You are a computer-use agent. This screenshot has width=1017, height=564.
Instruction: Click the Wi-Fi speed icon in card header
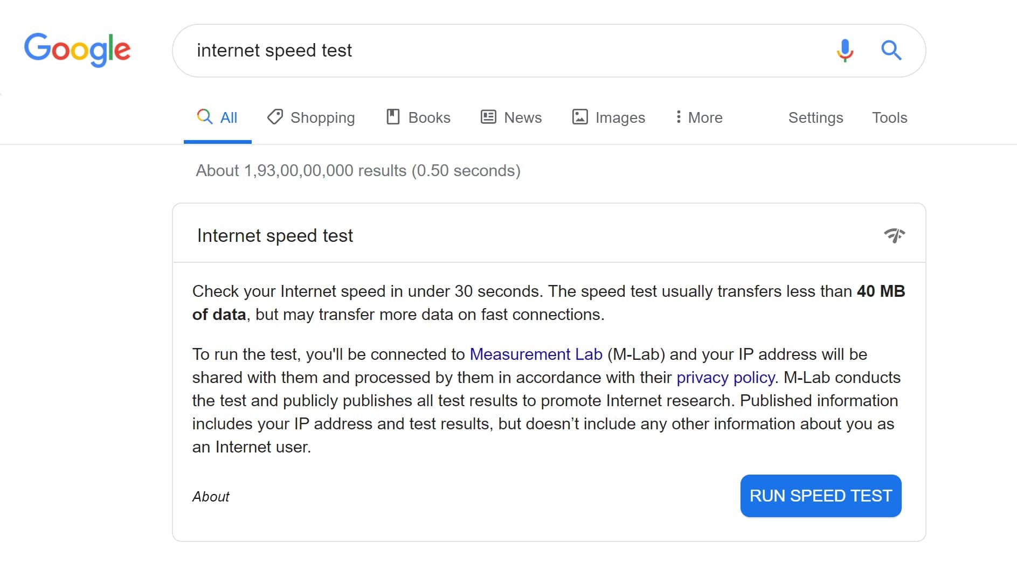coord(894,235)
